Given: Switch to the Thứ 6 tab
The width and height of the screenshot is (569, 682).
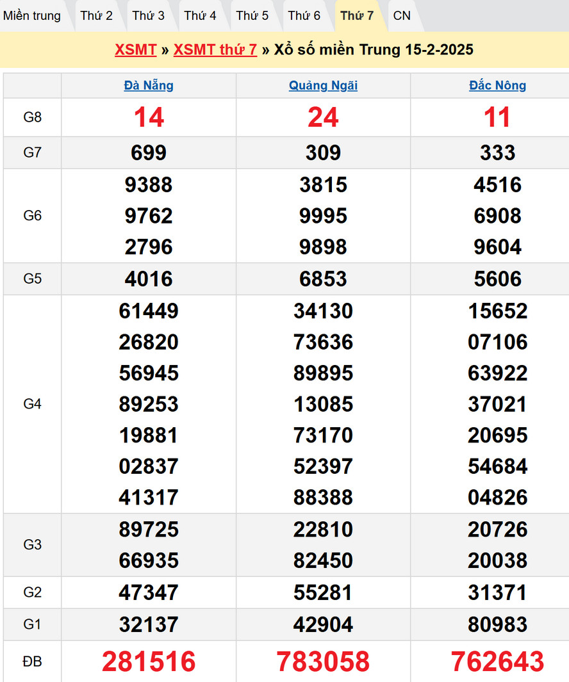Looking at the screenshot, I should 304,16.
